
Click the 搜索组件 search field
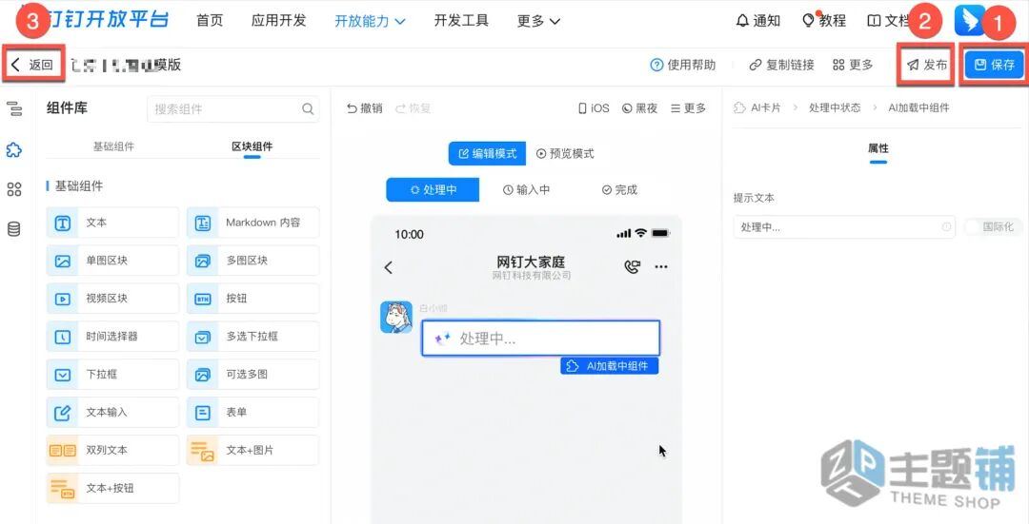(233, 109)
